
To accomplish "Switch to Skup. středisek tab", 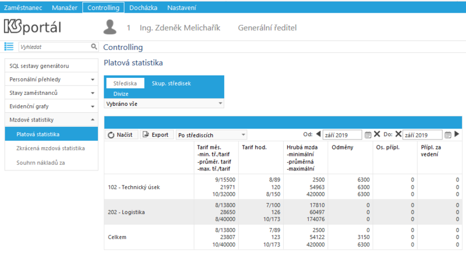I will tap(171, 83).
